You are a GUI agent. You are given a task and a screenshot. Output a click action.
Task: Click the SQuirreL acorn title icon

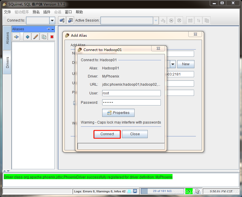(x=5, y=4)
